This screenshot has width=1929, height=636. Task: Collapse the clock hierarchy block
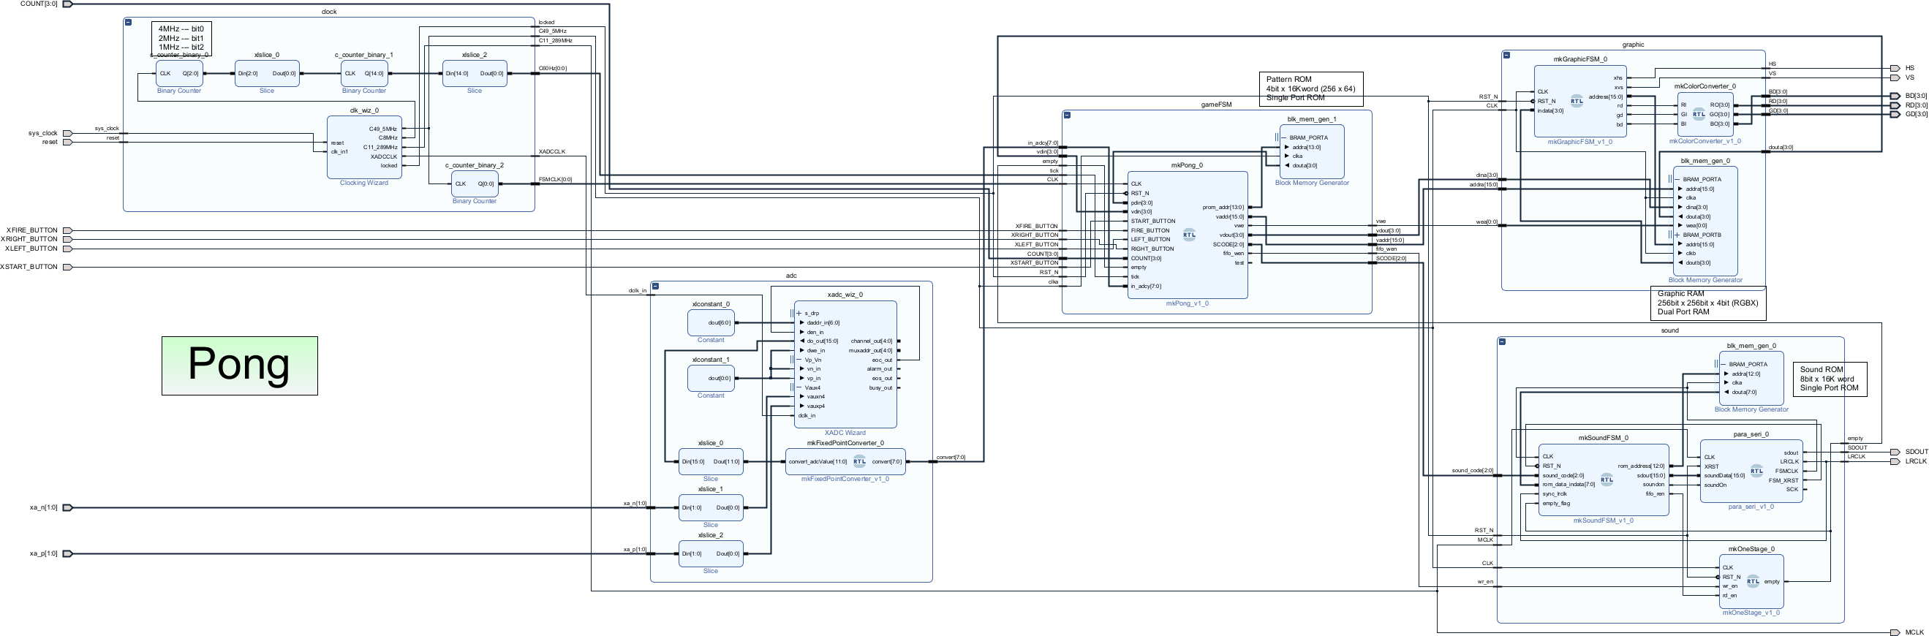129,23
